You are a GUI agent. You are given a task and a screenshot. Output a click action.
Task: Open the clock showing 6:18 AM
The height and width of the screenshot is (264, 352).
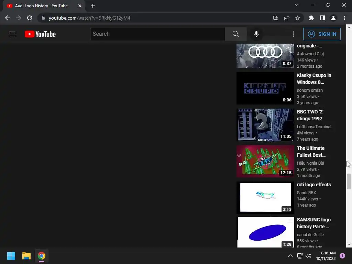(x=326, y=256)
